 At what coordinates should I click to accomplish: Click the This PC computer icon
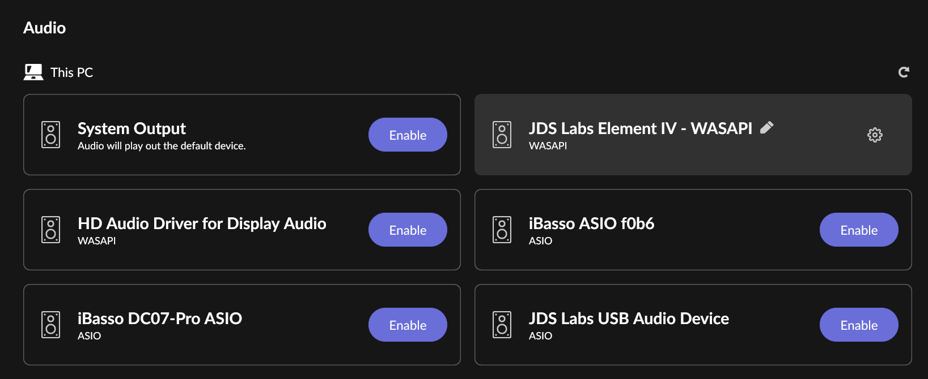click(x=33, y=72)
